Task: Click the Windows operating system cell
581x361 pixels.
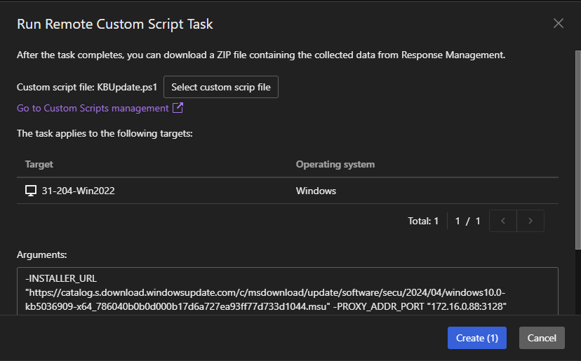Action: (316, 191)
